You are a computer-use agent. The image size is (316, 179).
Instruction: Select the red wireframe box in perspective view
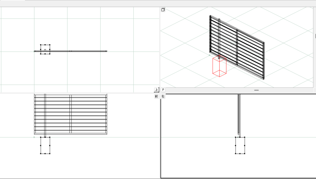click(219, 67)
